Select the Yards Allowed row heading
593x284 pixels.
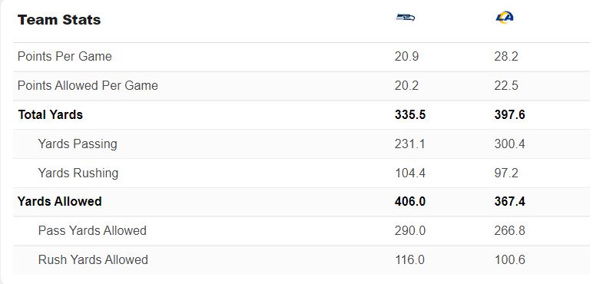pos(59,201)
